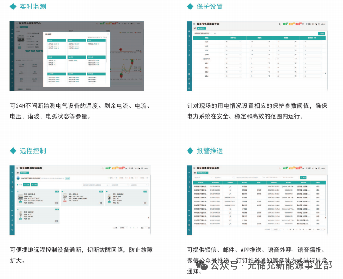Expand first-row protection mode dropdown in 保护设置
Screen dimensions: 343x279
[x=233, y=42]
